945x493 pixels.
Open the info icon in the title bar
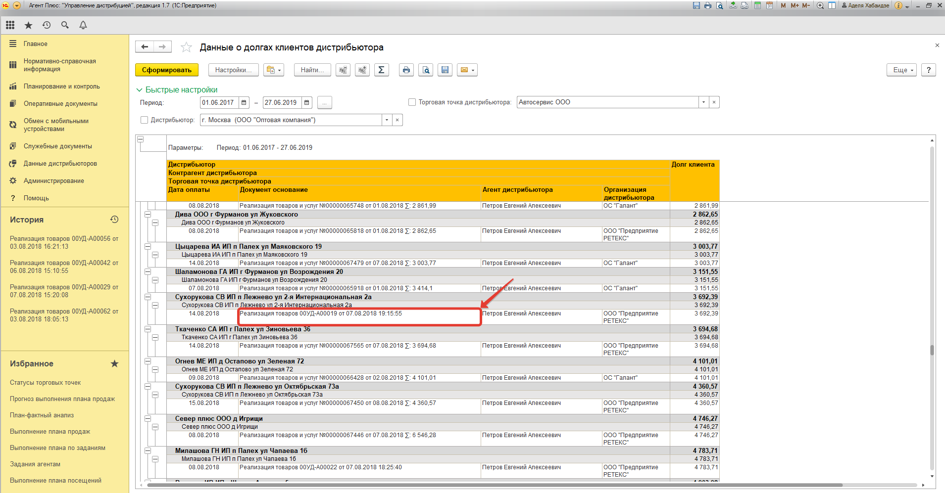pyautogui.click(x=898, y=5)
